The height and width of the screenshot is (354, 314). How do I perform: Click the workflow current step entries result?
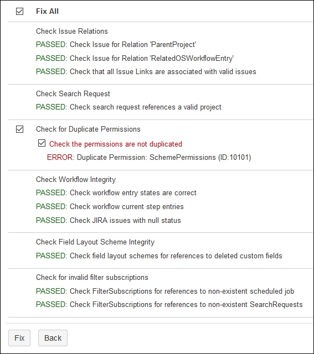(x=110, y=206)
